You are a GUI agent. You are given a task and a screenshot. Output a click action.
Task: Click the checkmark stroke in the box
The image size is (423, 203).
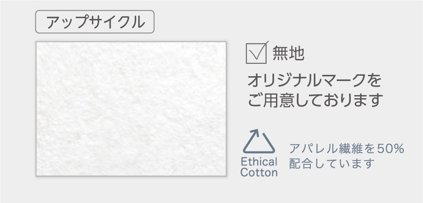258,52
